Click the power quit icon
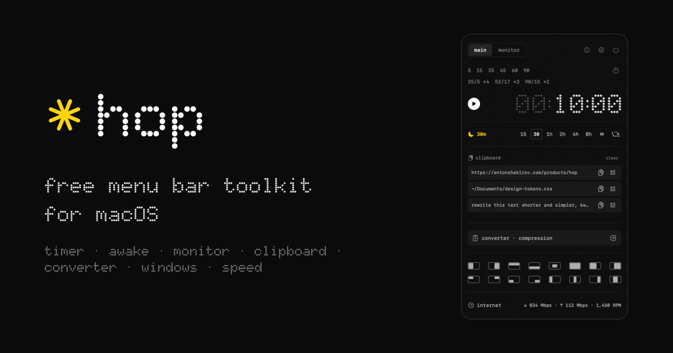The width and height of the screenshot is (673, 353). (616, 50)
